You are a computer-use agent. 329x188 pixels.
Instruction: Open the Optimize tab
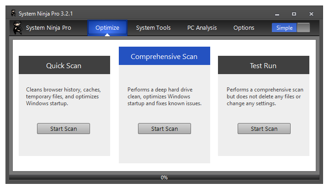click(107, 28)
